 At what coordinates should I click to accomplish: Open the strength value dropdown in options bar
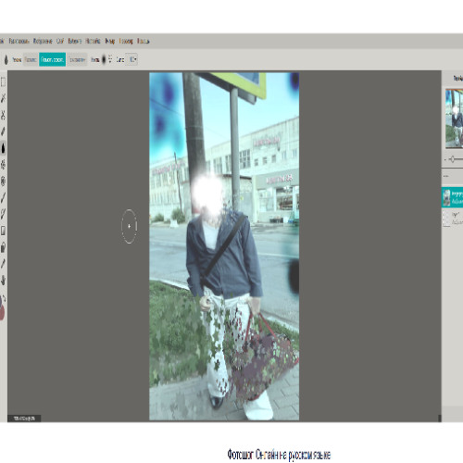tap(132, 59)
